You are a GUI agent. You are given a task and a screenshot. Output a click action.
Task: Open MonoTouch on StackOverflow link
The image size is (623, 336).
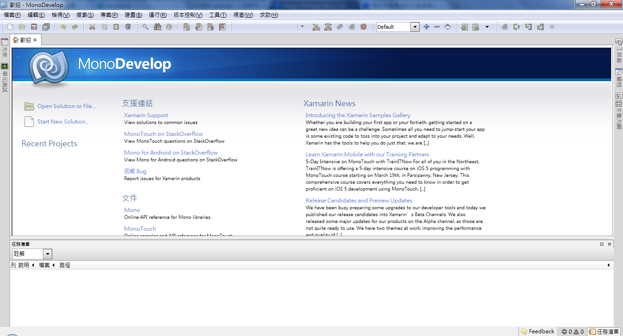[x=163, y=134]
